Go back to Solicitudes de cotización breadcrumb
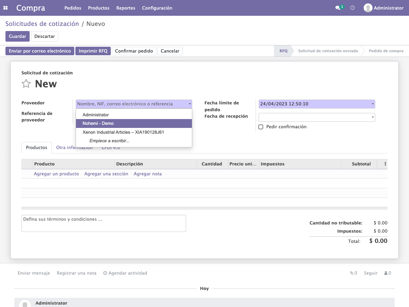The width and height of the screenshot is (409, 307). tap(42, 24)
